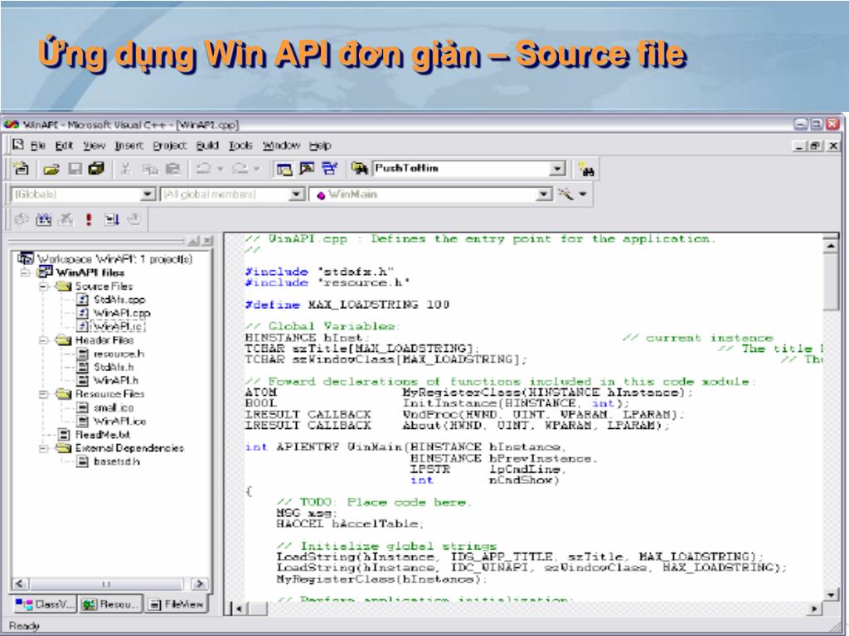Open the Project menu
849x636 pixels.
[170, 146]
